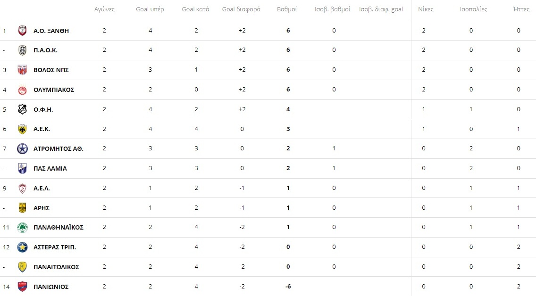Click the Ήττες column header
Screen dimensions: 536x296
[x=521, y=9]
